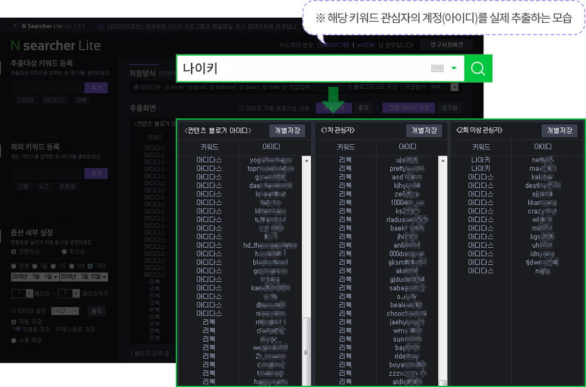Viewport: 586px width, 387px height.
Task: Select the 리복 keyword tag in left panel
Action: [x=81, y=100]
